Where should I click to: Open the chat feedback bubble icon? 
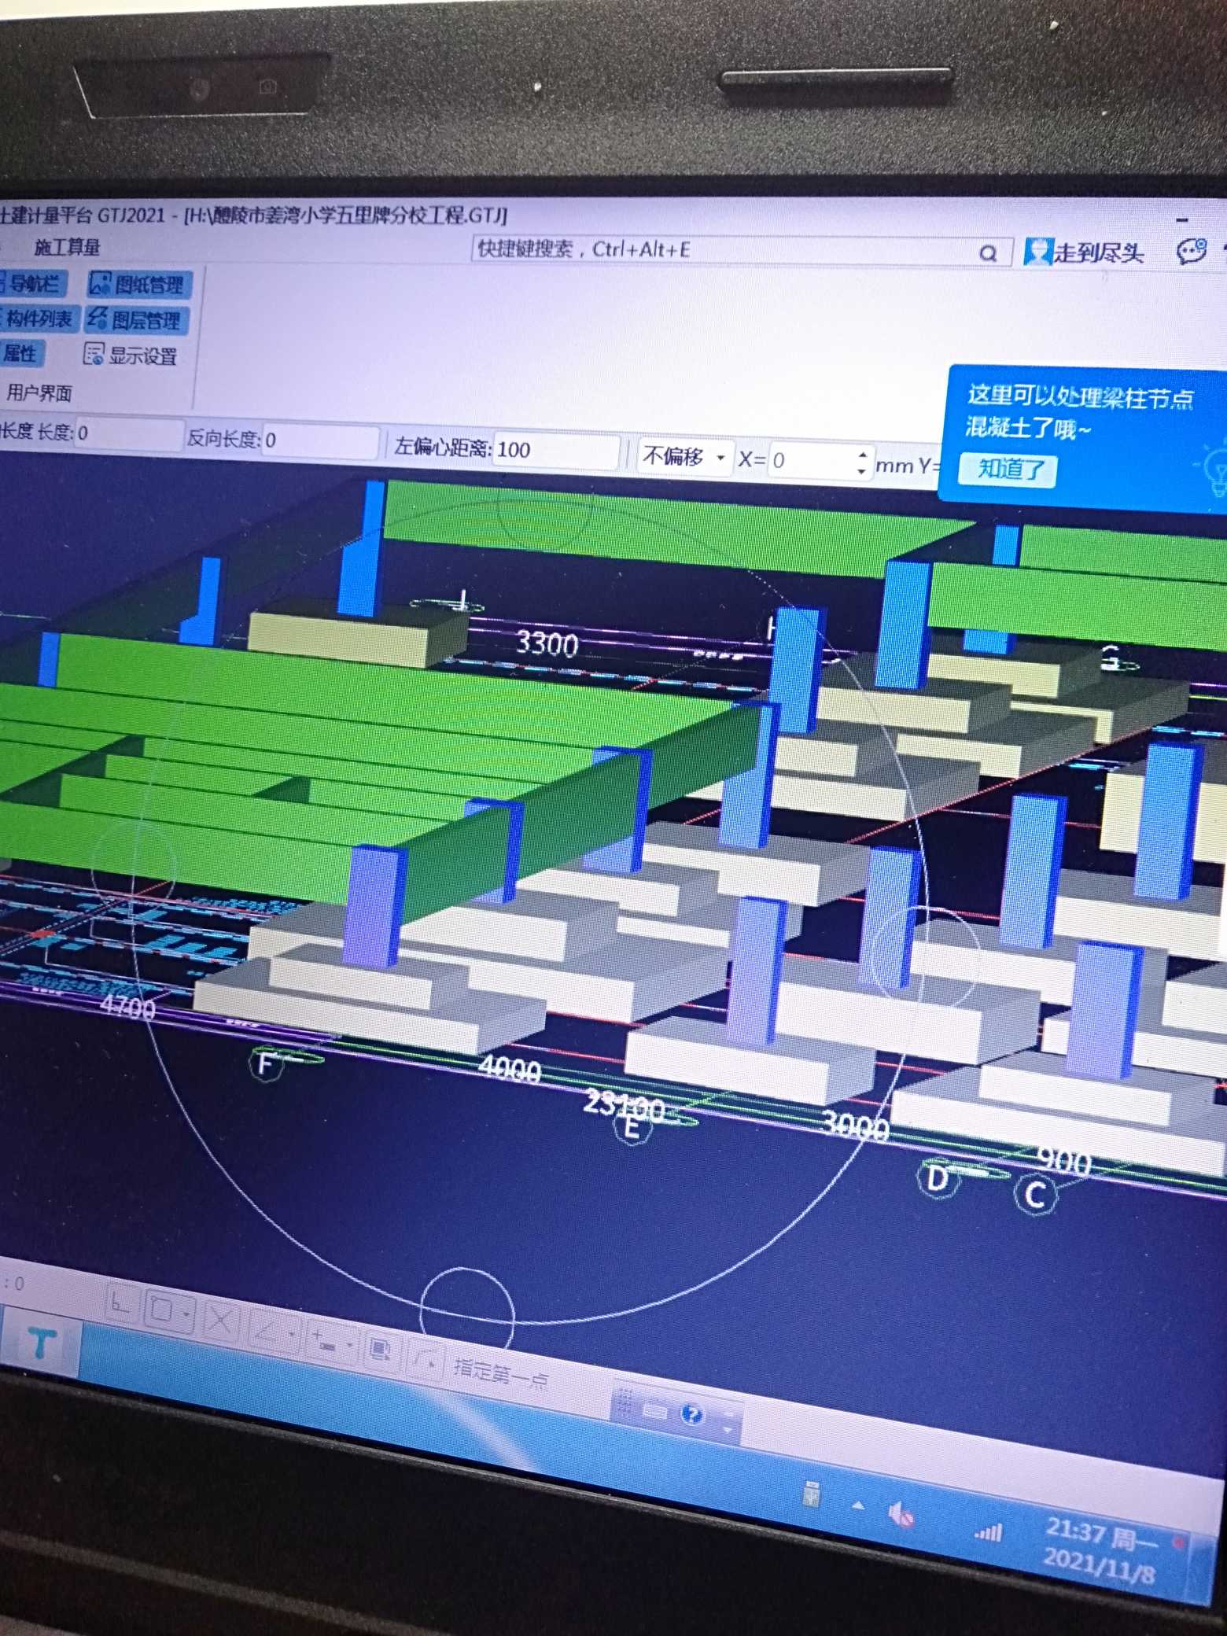[1191, 252]
